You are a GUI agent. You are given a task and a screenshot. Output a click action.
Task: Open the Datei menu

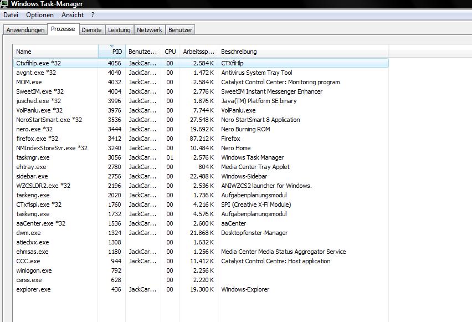click(x=11, y=15)
